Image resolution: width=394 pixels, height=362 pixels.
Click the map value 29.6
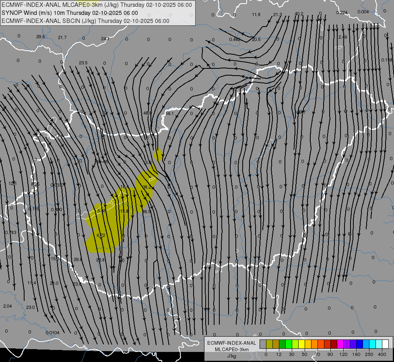click(41, 37)
